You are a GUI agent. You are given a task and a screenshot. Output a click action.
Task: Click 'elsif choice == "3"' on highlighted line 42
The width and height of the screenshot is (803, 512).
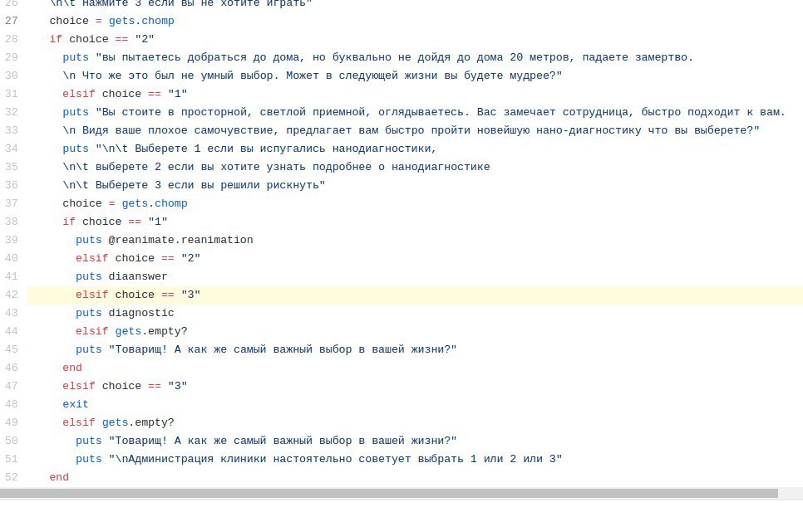click(x=138, y=295)
